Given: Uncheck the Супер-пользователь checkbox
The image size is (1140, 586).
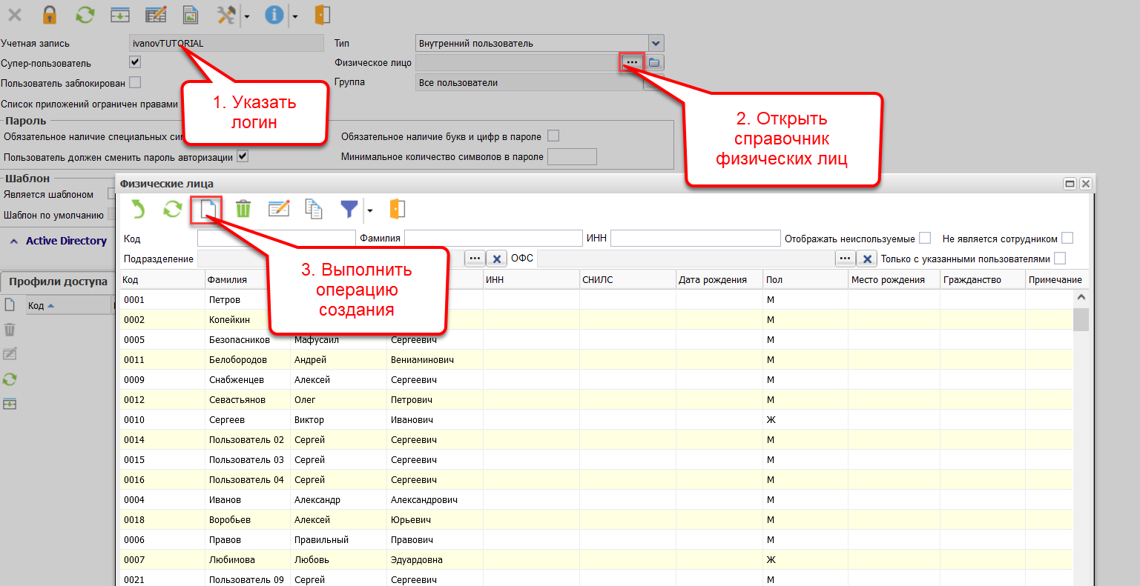Looking at the screenshot, I should point(135,62).
